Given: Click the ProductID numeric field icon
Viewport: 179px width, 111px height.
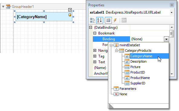Looking at the screenshot, I should pyautogui.click(x=127, y=72).
